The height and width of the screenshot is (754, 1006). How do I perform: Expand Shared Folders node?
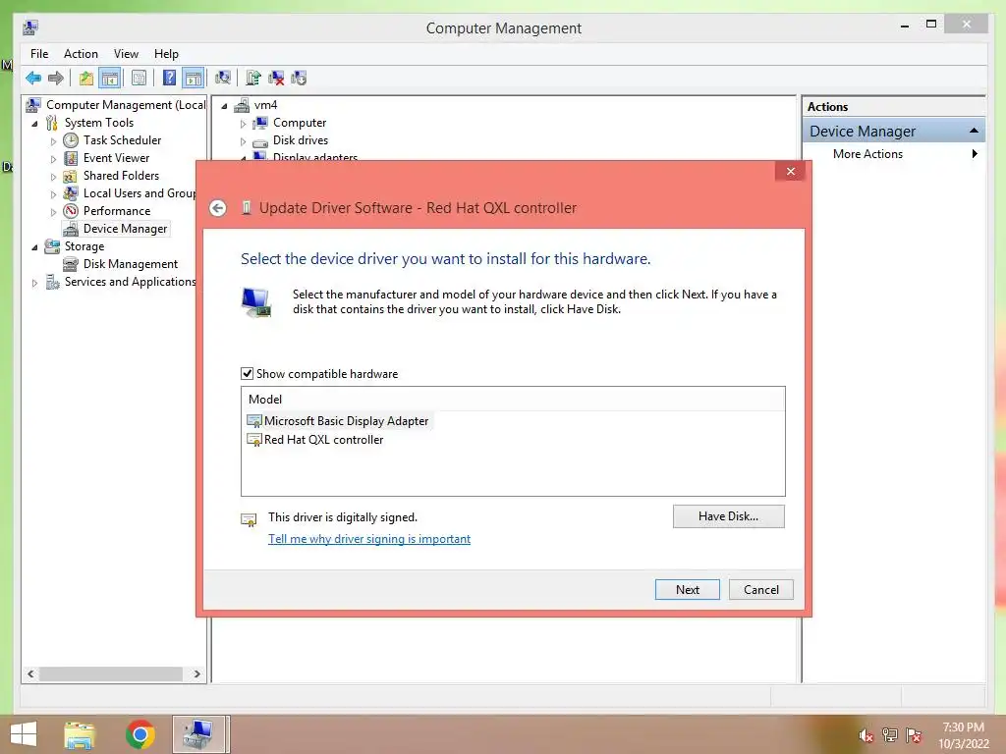click(53, 177)
